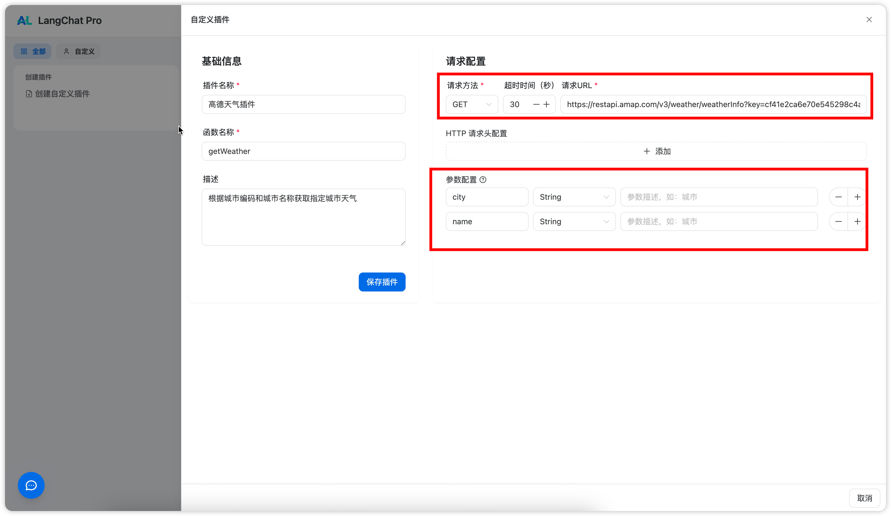This screenshot has height=516, width=891.
Task: Click the 保存插件 button
Action: [x=382, y=282]
